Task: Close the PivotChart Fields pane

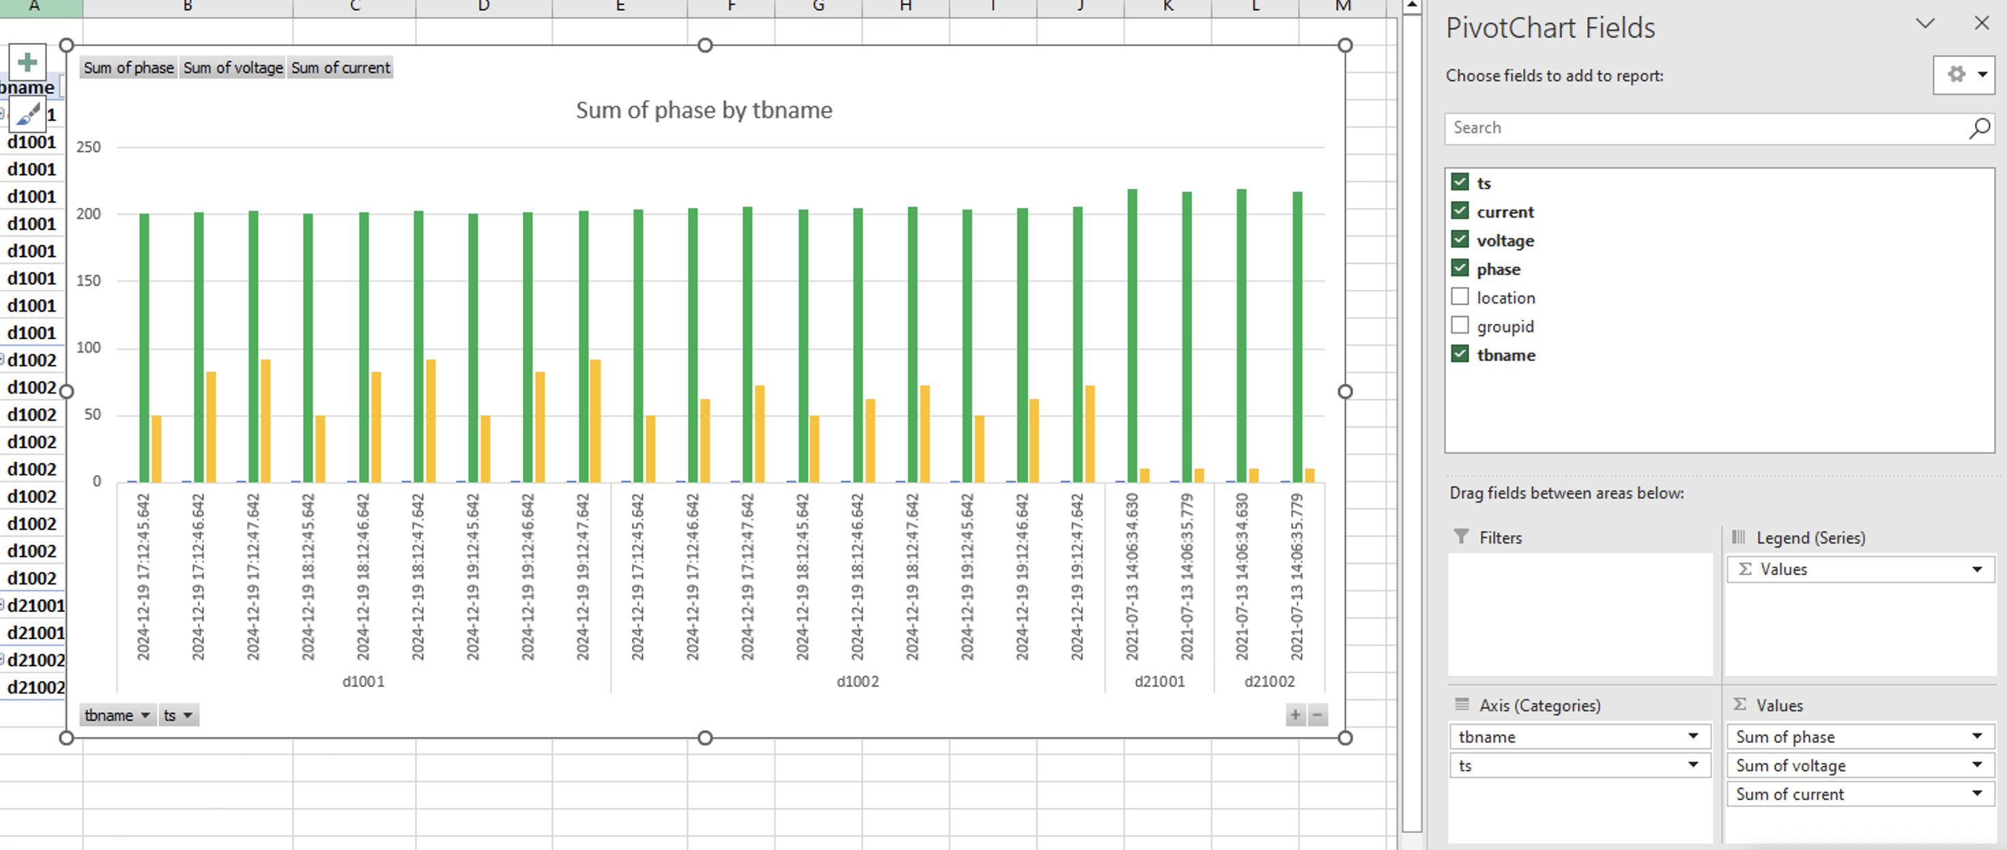Action: click(1981, 23)
